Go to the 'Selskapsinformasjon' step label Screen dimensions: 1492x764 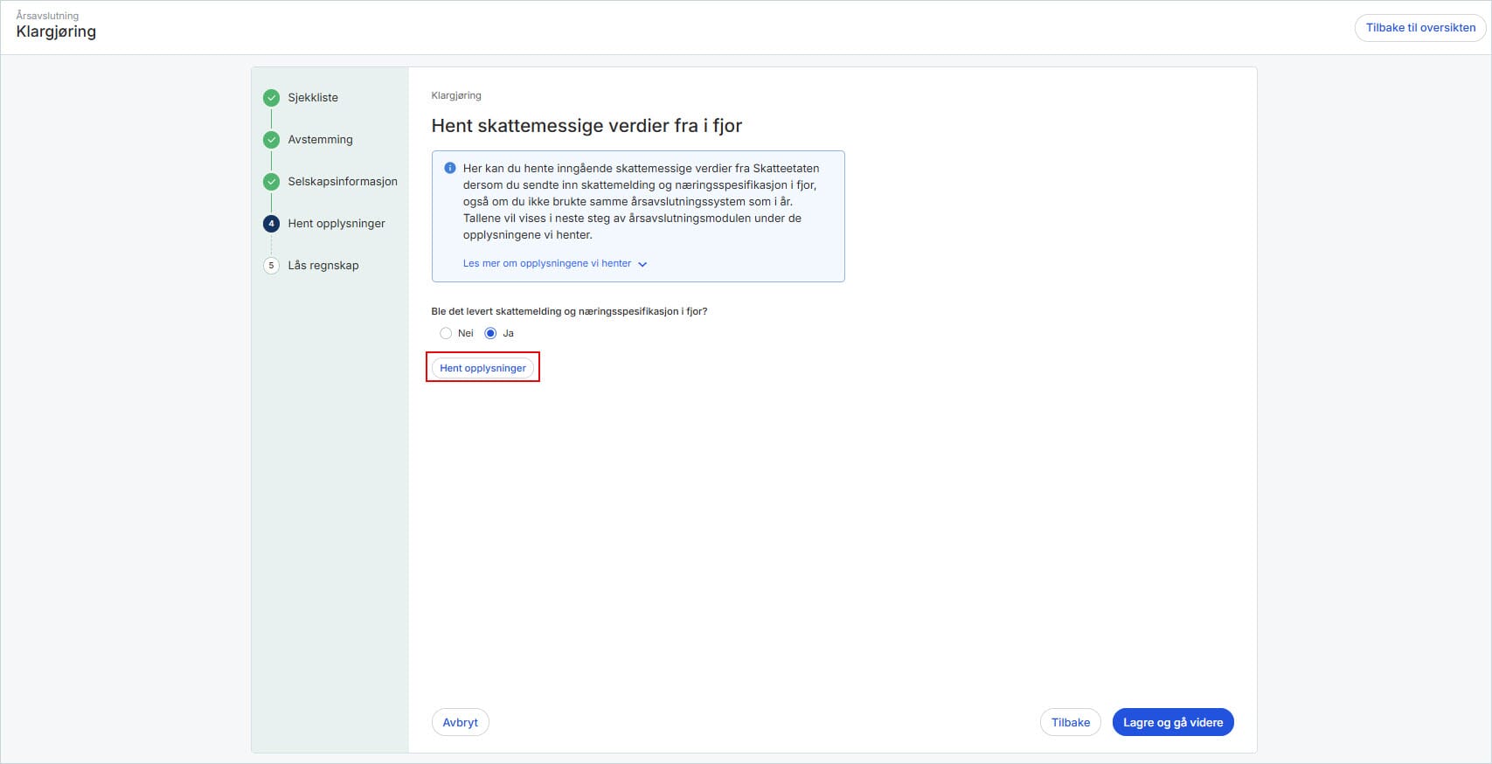(343, 182)
